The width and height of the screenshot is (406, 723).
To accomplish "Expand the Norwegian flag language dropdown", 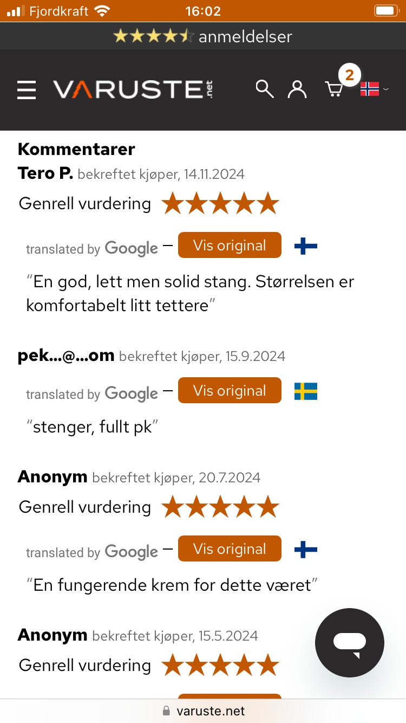I will click(374, 89).
